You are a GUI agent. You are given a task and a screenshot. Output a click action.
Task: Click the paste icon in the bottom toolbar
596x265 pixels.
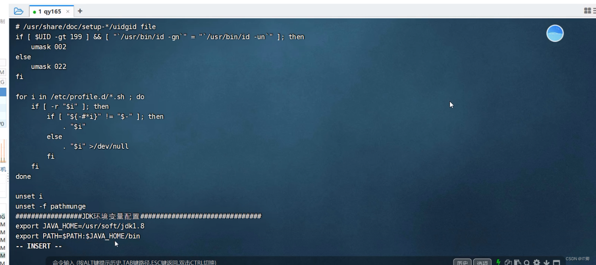[518, 262]
